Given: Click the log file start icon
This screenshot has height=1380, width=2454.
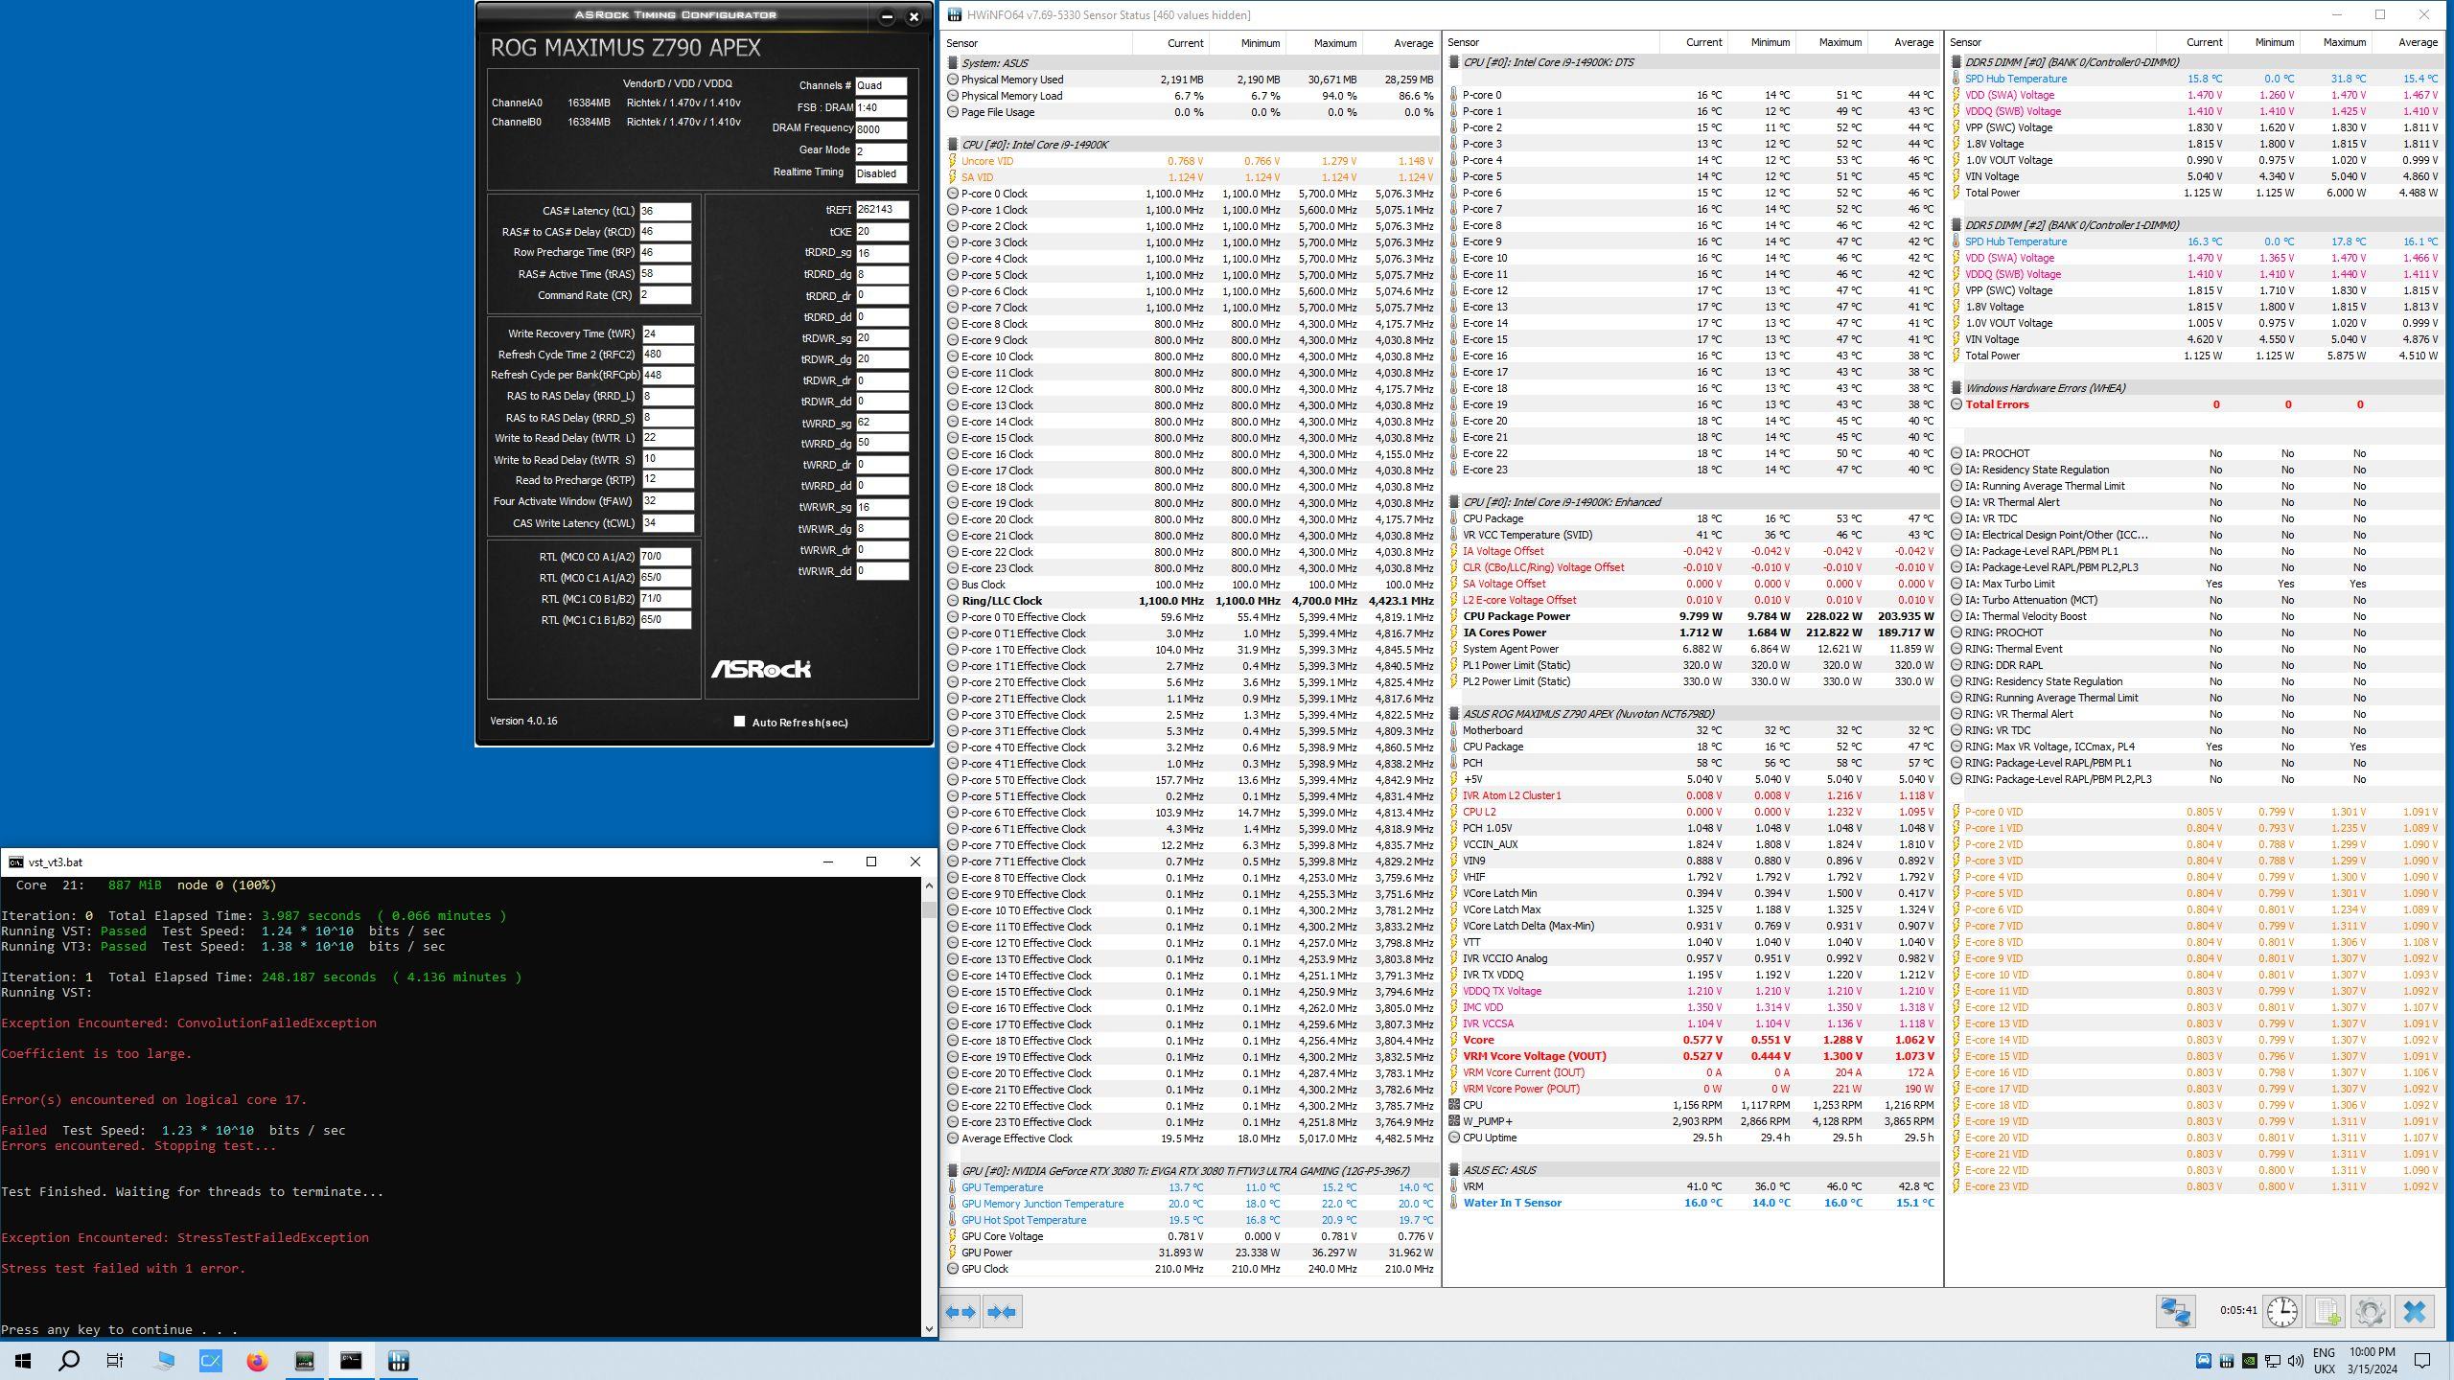Looking at the screenshot, I should pyautogui.click(x=2327, y=1312).
